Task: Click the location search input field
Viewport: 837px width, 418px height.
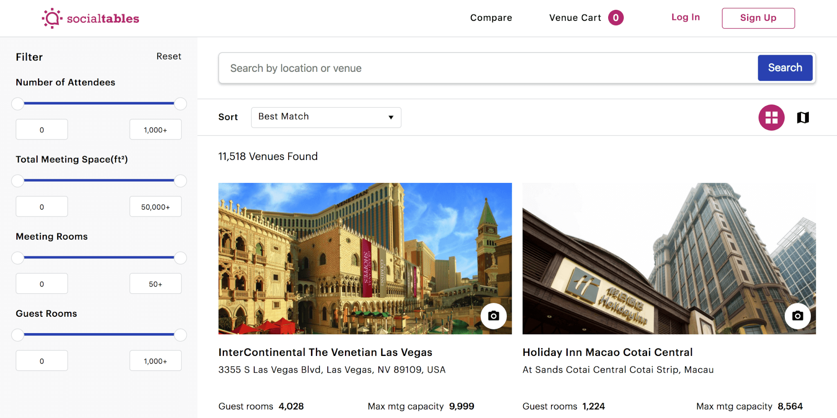Action: 450,68
